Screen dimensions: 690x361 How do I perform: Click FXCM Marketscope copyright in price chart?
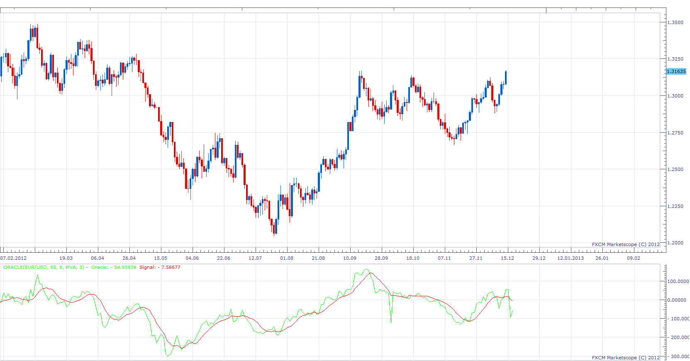[626, 244]
